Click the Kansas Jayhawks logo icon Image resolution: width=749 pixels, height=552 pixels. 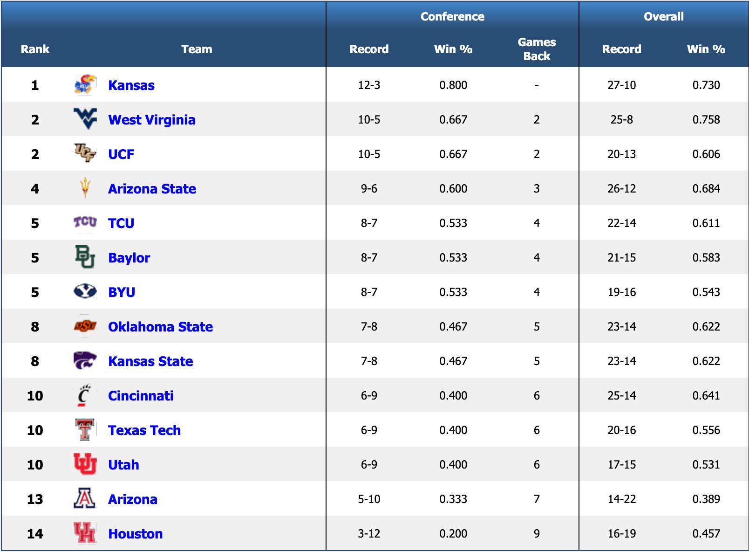[x=85, y=85]
